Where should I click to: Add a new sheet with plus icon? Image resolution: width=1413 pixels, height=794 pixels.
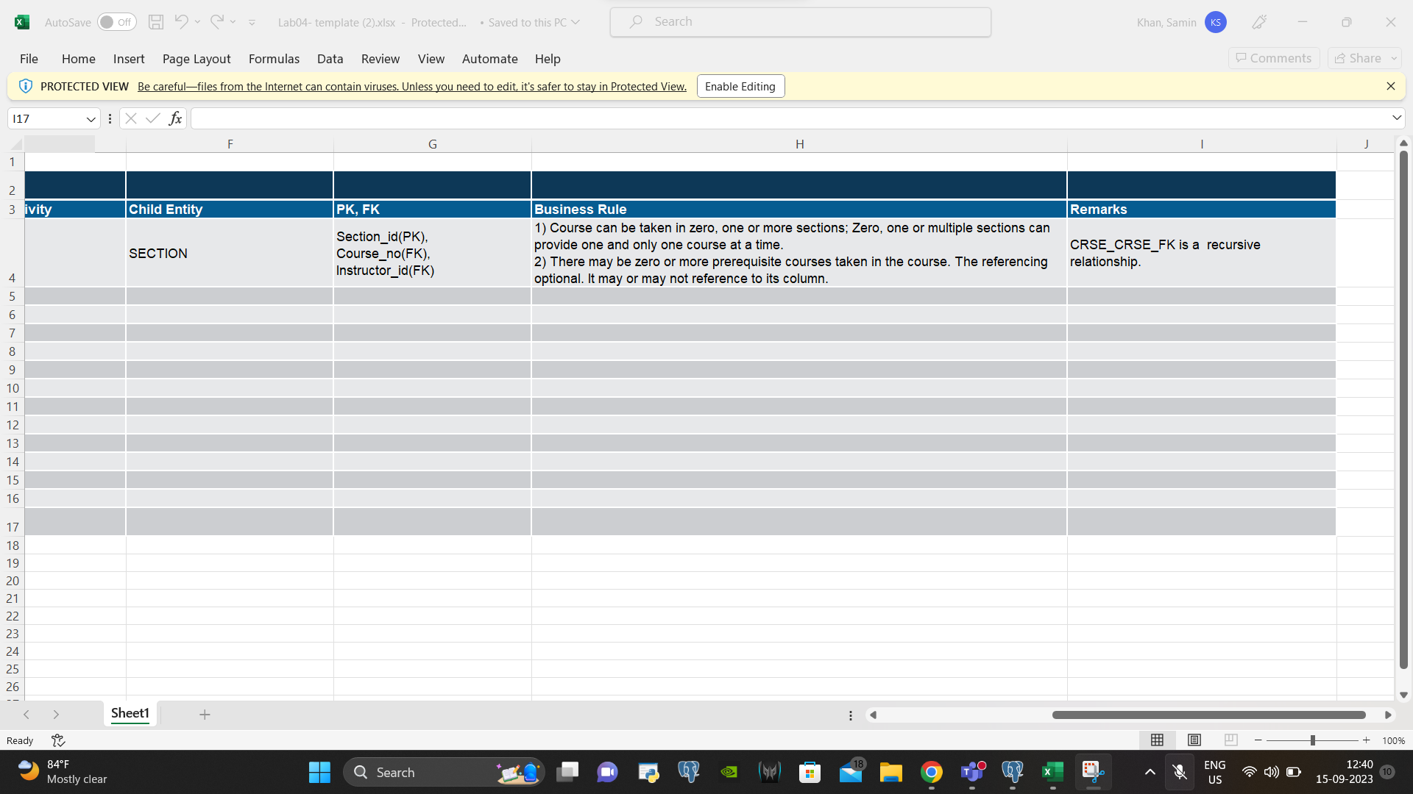click(x=205, y=715)
